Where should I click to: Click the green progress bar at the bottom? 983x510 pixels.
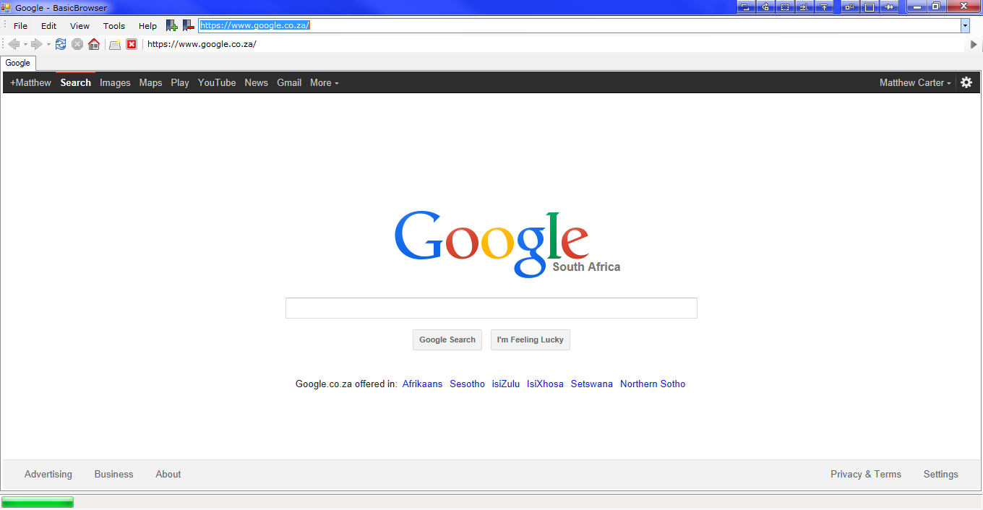(38, 501)
